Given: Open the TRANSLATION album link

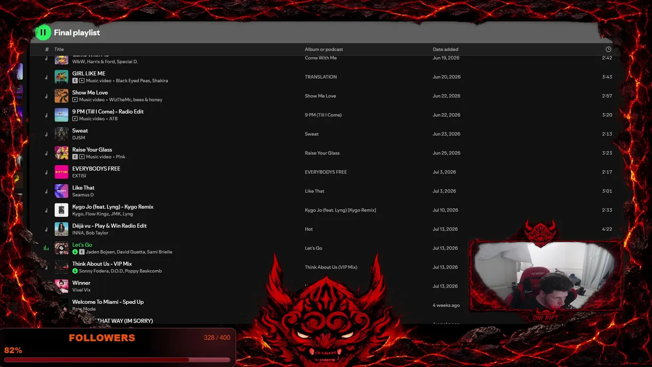Looking at the screenshot, I should tap(321, 77).
